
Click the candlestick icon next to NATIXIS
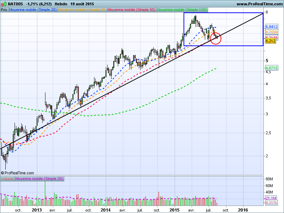tap(4, 4)
